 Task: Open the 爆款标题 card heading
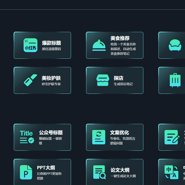click(51, 43)
